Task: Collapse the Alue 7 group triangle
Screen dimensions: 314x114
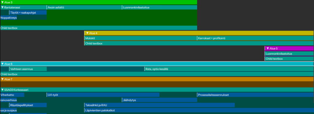Action: coord(2,79)
